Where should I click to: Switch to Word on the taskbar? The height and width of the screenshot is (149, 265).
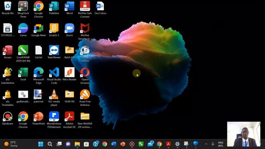coord(114,144)
